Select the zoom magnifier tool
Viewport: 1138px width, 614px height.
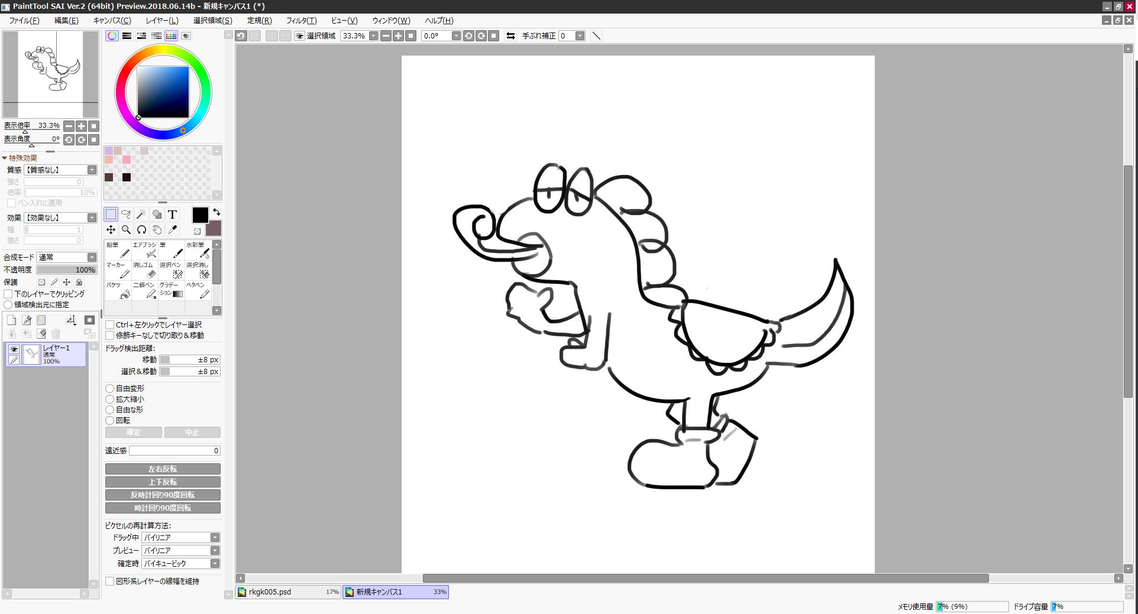click(x=126, y=229)
